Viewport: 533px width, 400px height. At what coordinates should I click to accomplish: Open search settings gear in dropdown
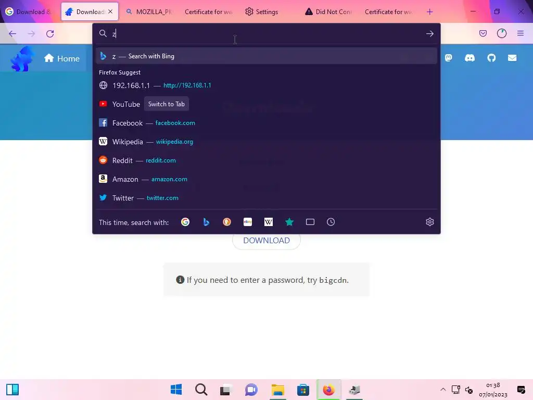pos(429,222)
